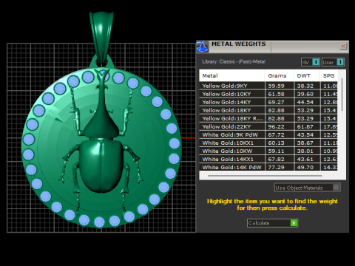Viewport: 355px width, 266px height.
Task: Select the Yellow Gold:18KY R... row
Action: [268, 118]
